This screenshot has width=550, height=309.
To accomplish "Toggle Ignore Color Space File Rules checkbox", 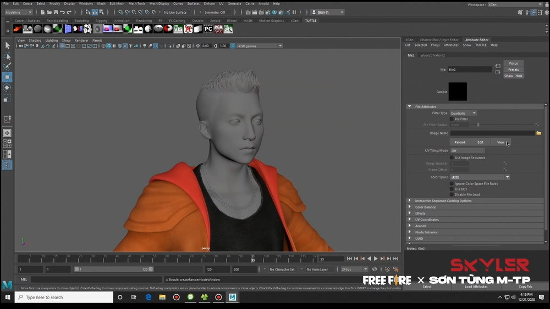I will click(x=452, y=183).
